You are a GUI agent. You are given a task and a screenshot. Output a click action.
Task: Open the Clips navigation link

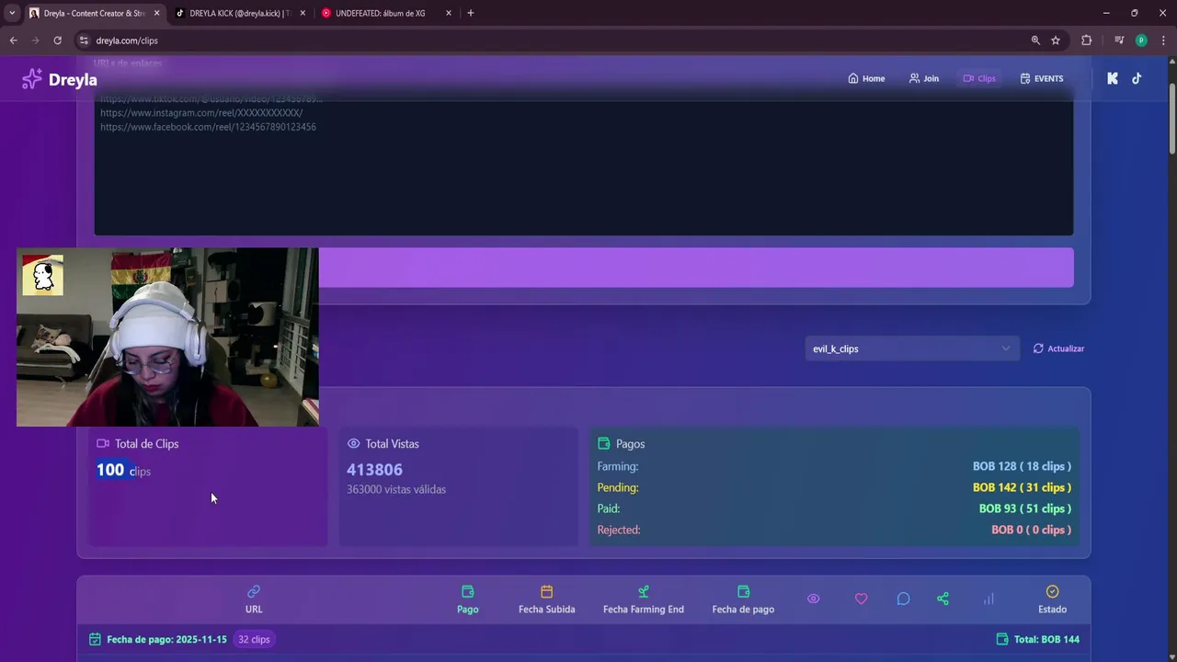pyautogui.click(x=979, y=78)
